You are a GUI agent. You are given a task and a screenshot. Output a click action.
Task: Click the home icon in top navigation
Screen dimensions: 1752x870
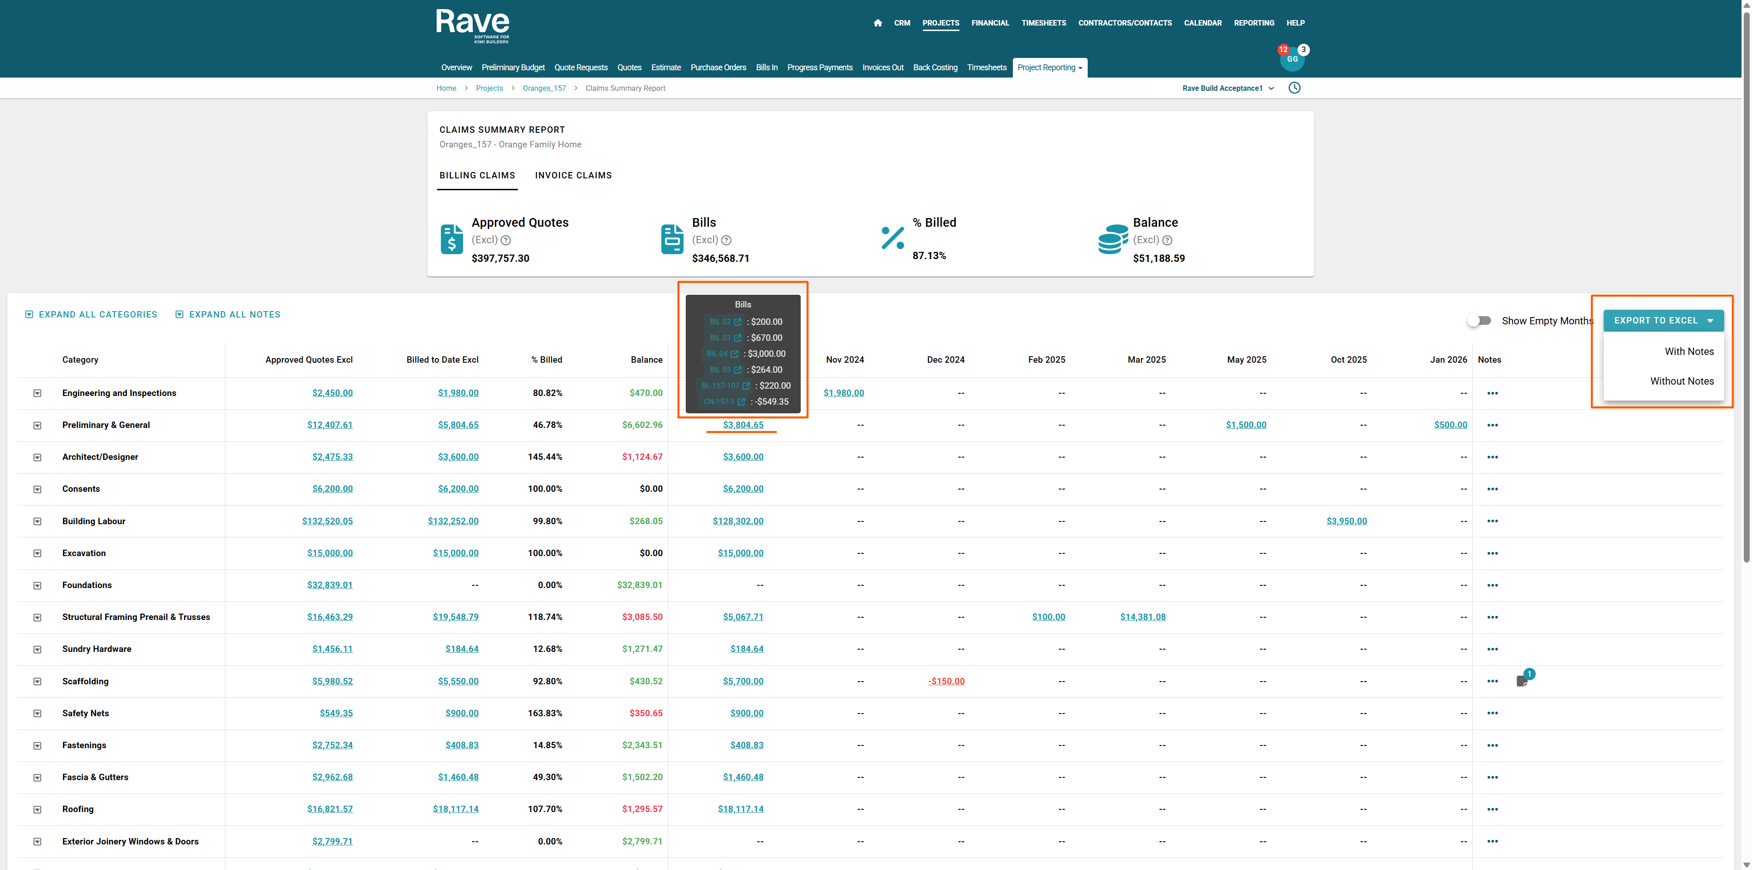[x=877, y=23]
